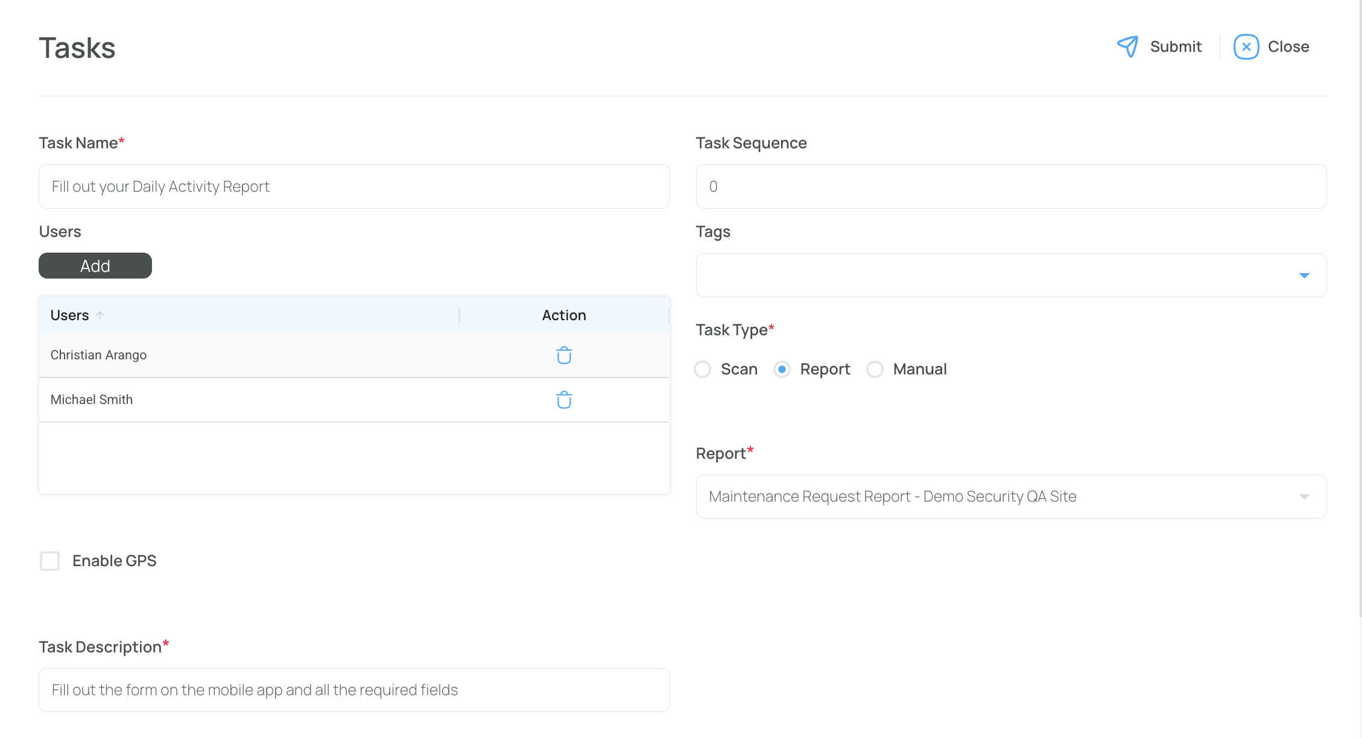Choose the Manual task type
The width and height of the screenshot is (1362, 738).
pyautogui.click(x=875, y=369)
